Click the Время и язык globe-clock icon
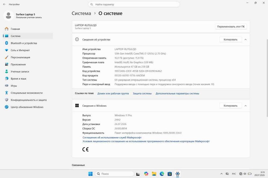 [6, 78]
